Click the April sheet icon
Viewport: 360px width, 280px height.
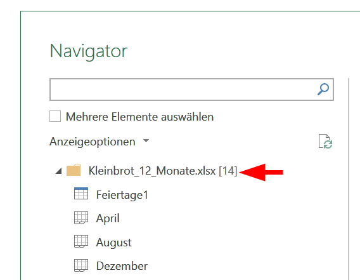tap(81, 218)
